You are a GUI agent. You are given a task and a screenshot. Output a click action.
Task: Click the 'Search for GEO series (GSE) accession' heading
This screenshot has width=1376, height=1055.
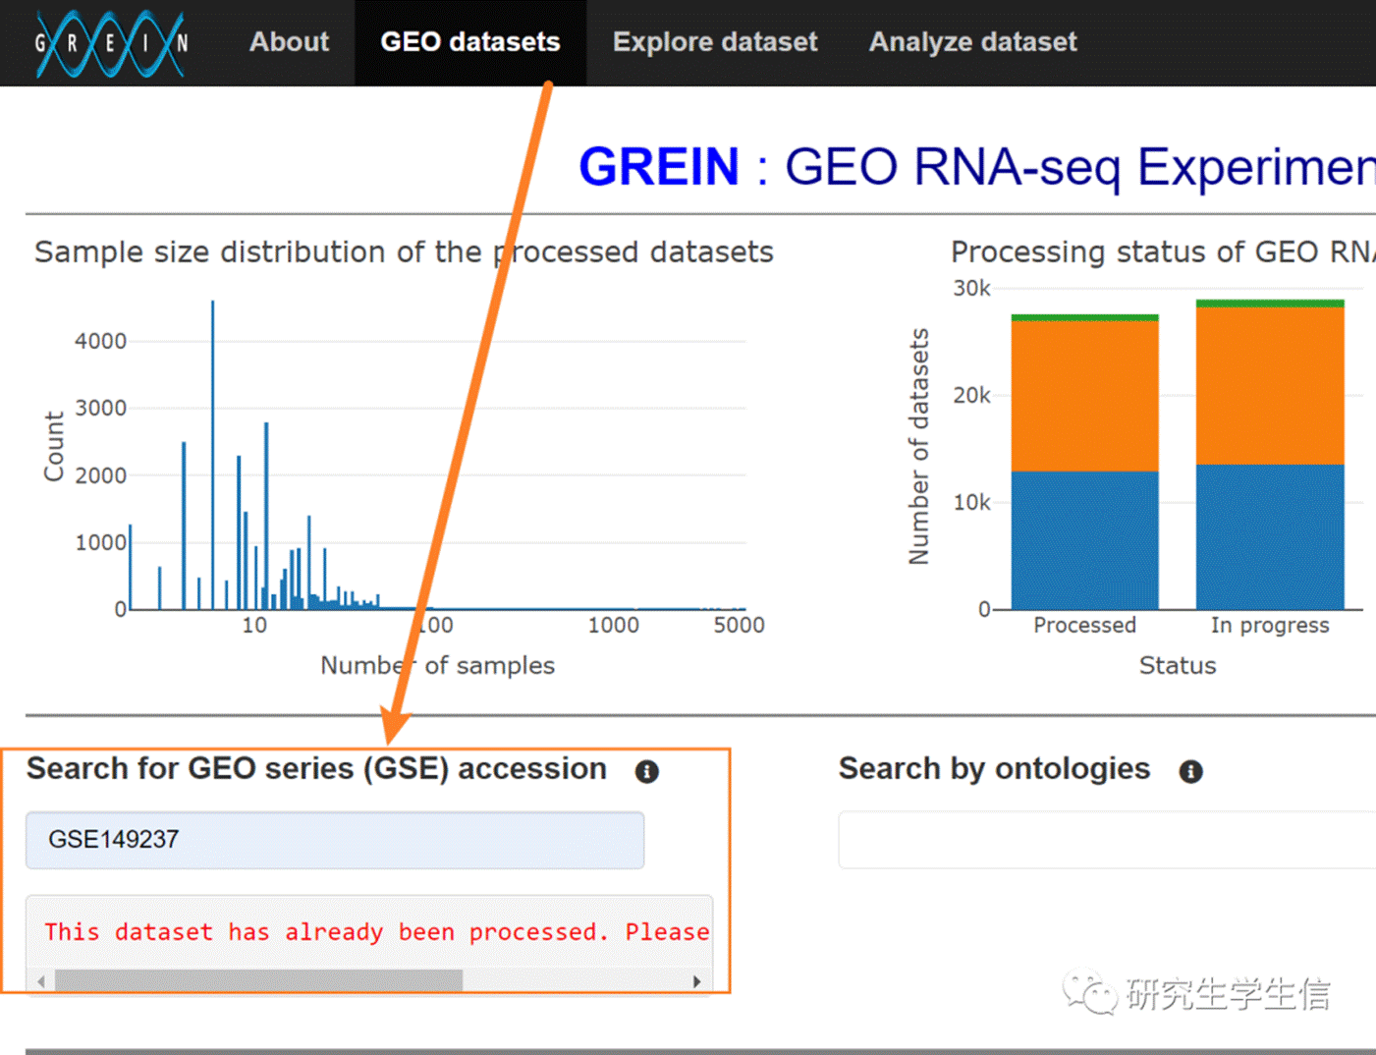click(316, 768)
